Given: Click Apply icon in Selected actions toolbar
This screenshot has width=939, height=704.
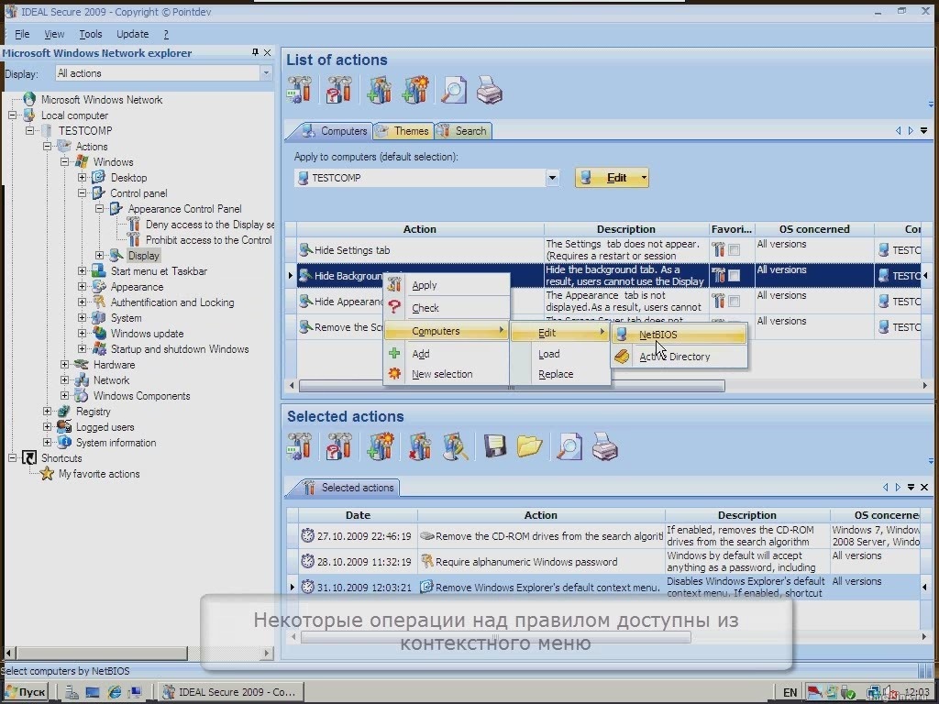Looking at the screenshot, I should [300, 446].
